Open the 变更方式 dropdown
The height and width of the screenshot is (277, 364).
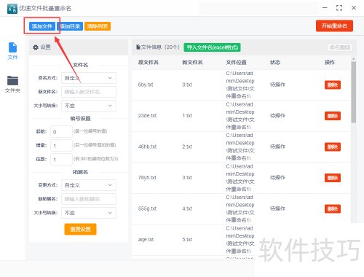(x=89, y=185)
